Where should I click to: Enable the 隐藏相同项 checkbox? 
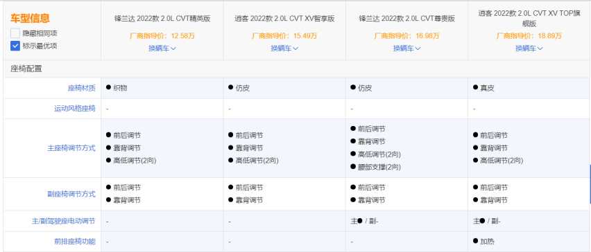(15, 33)
